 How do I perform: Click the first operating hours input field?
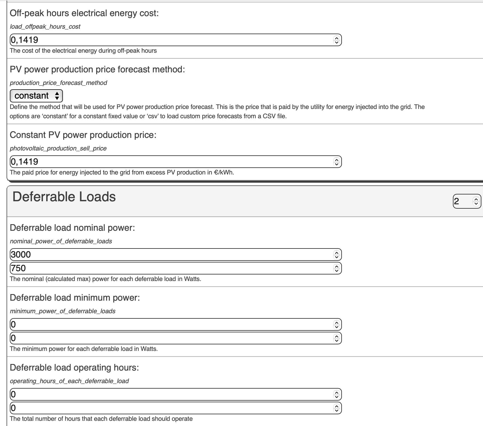click(176, 394)
